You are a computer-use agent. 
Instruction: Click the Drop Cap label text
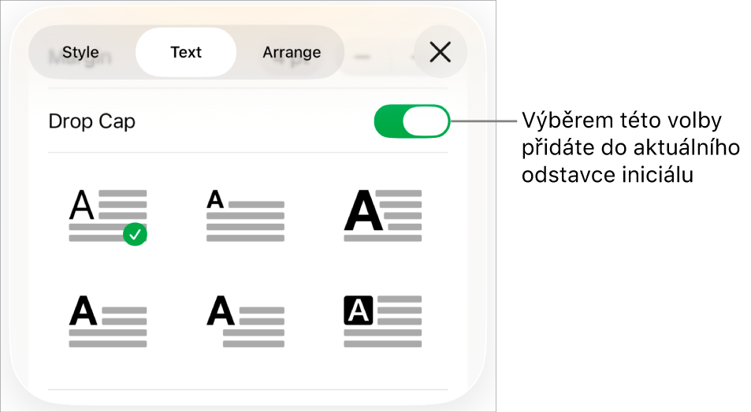click(92, 122)
